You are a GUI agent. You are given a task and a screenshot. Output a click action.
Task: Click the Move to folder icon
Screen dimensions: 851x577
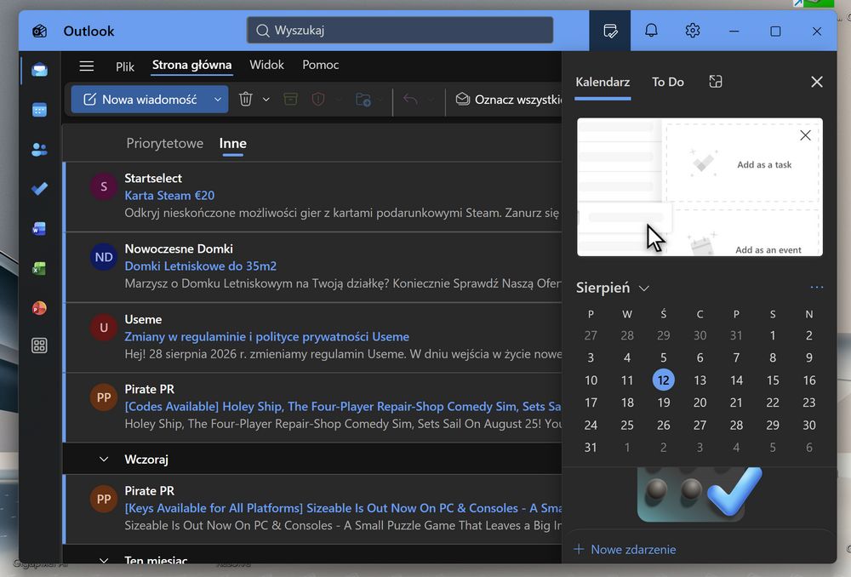coord(363,100)
